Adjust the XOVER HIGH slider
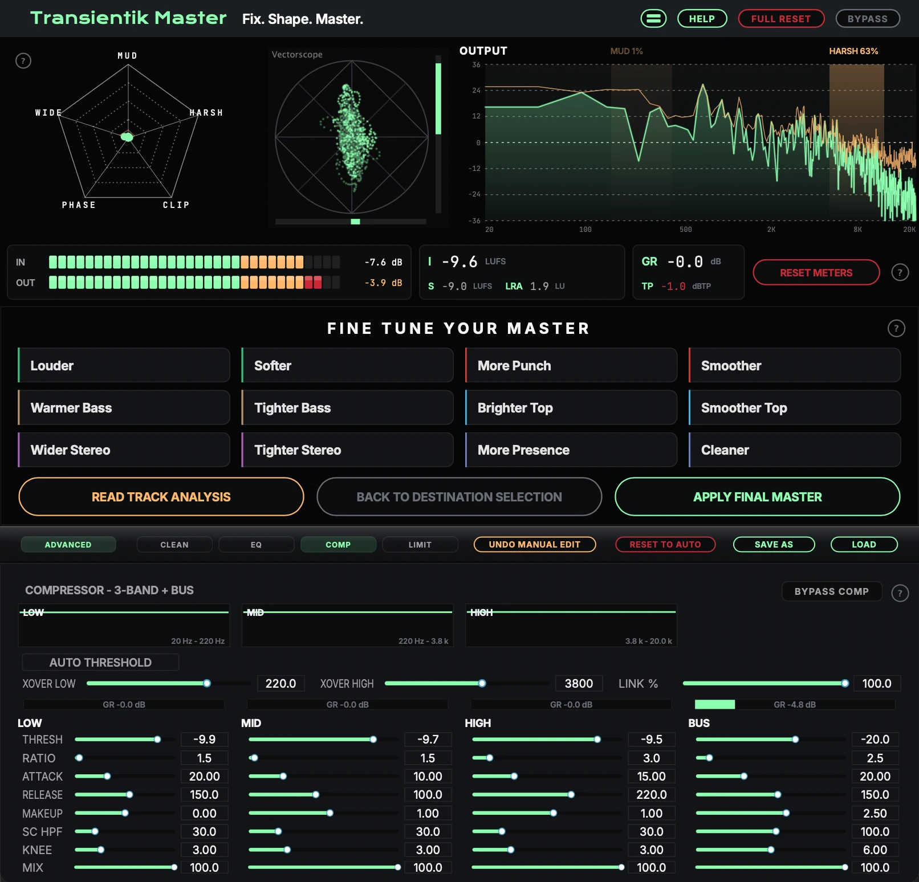The height and width of the screenshot is (882, 919). (x=466, y=683)
